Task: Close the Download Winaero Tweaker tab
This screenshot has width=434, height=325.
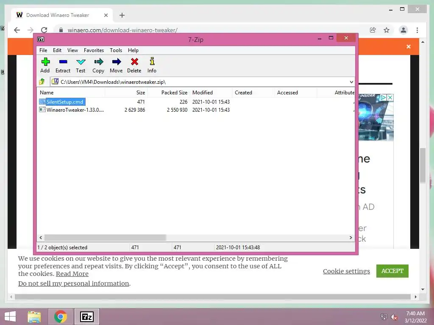Action: pos(106,15)
